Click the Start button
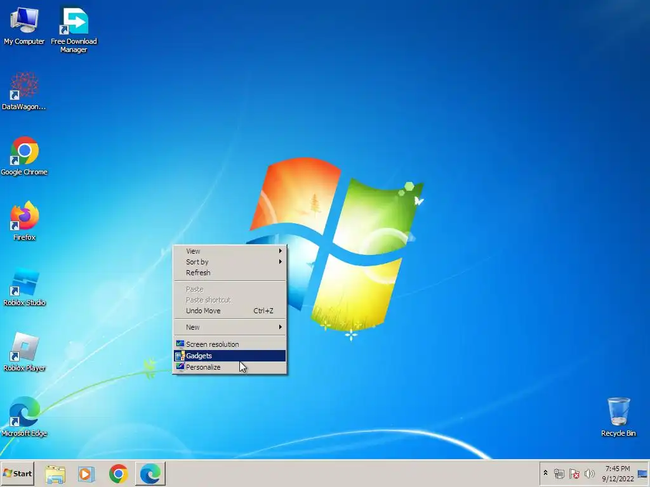This screenshot has height=487, width=650. click(x=17, y=474)
